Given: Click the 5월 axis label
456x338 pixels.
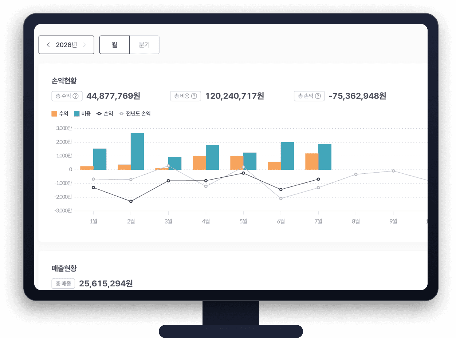Looking at the screenshot, I should (243, 221).
